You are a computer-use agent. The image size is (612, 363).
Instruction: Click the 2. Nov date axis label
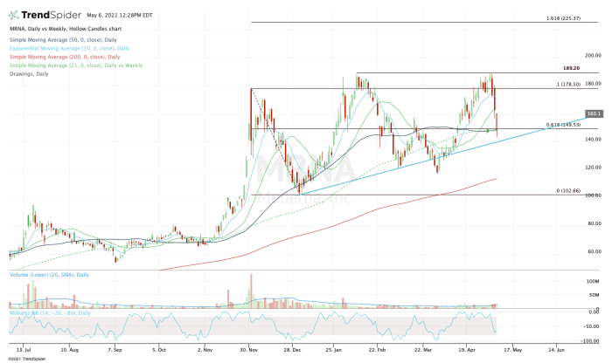click(x=205, y=350)
